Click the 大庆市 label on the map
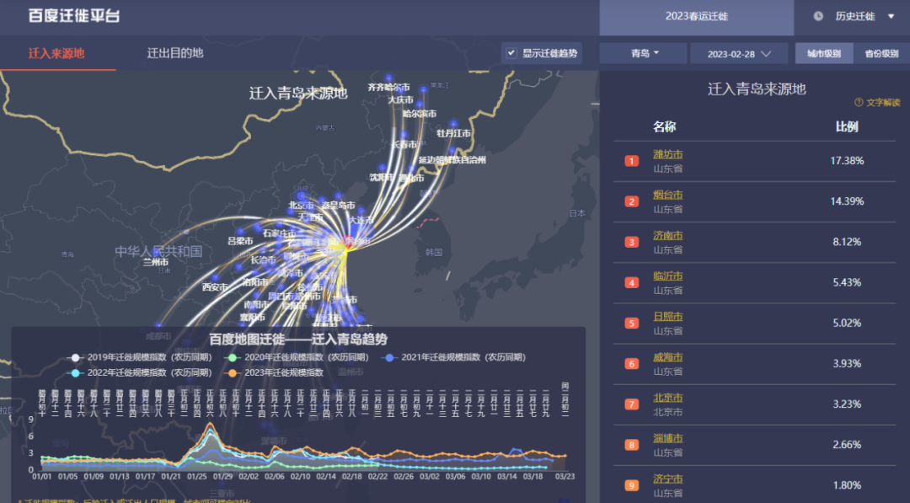This screenshot has width=910, height=503. (x=400, y=99)
